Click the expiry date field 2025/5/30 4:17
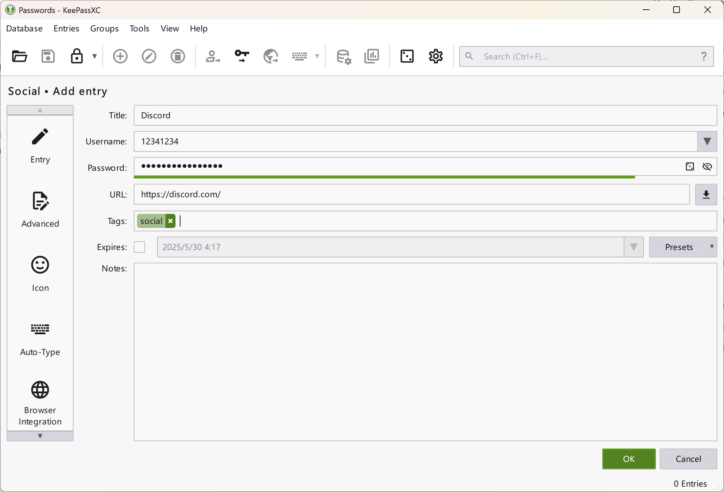The height and width of the screenshot is (492, 724). [x=390, y=247]
